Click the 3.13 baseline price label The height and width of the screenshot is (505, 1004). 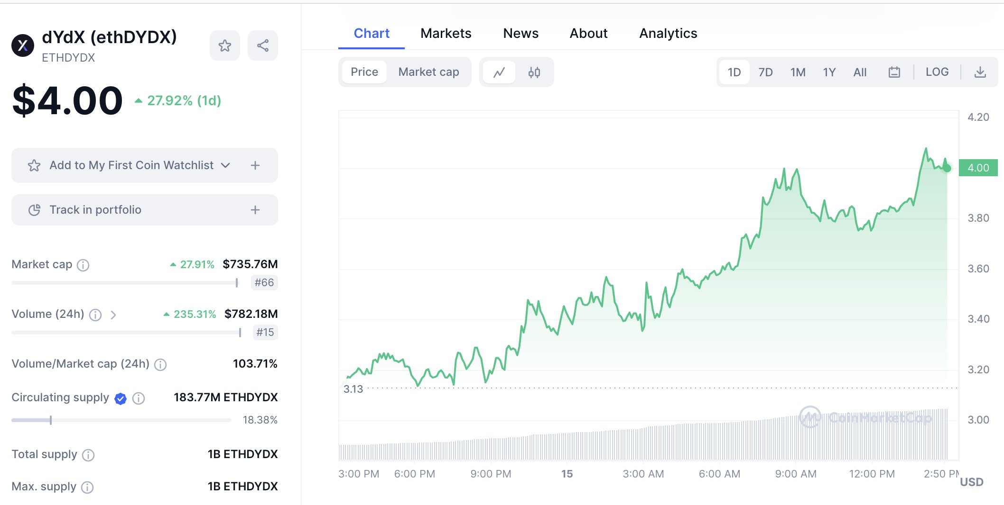(353, 389)
